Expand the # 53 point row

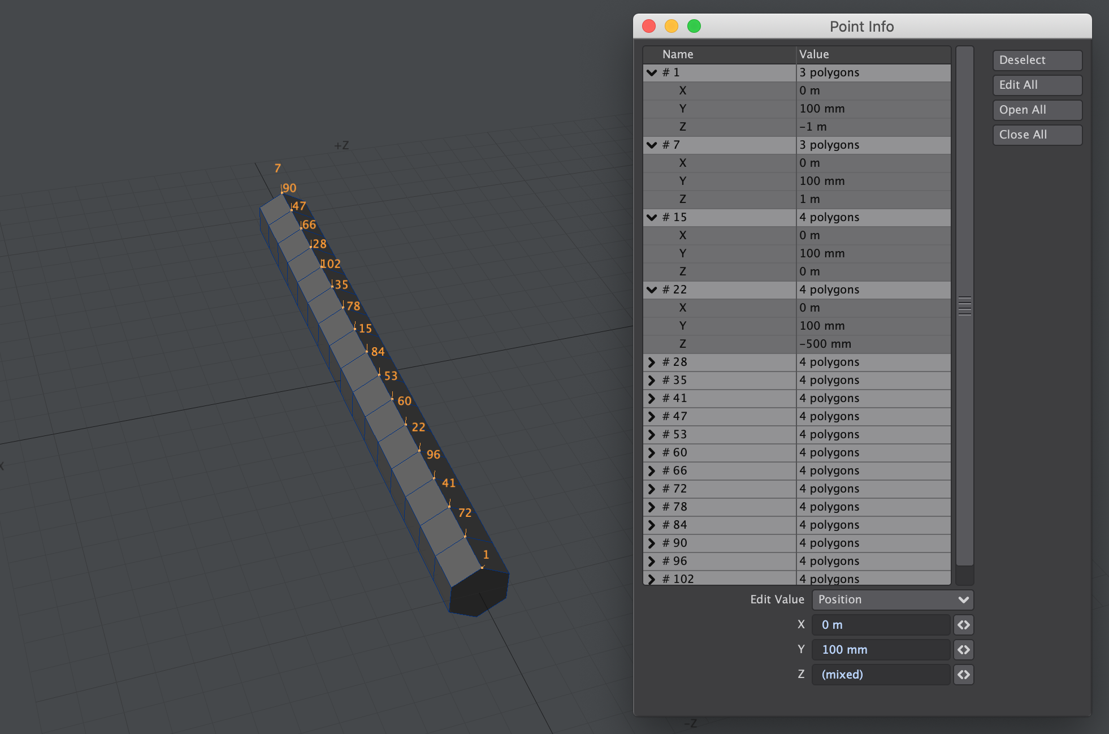pos(652,434)
